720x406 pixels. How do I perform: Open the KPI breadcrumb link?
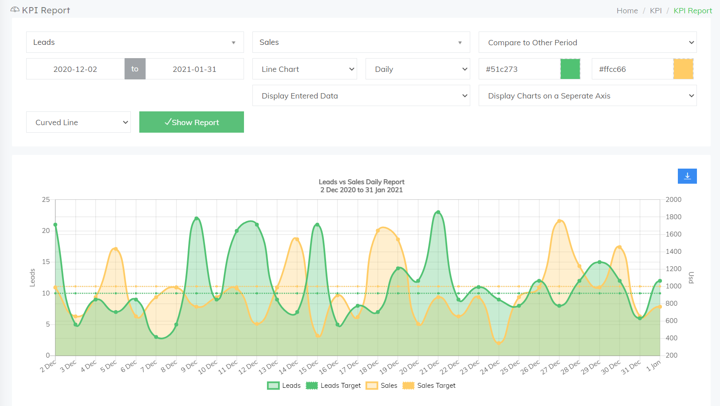(x=656, y=11)
